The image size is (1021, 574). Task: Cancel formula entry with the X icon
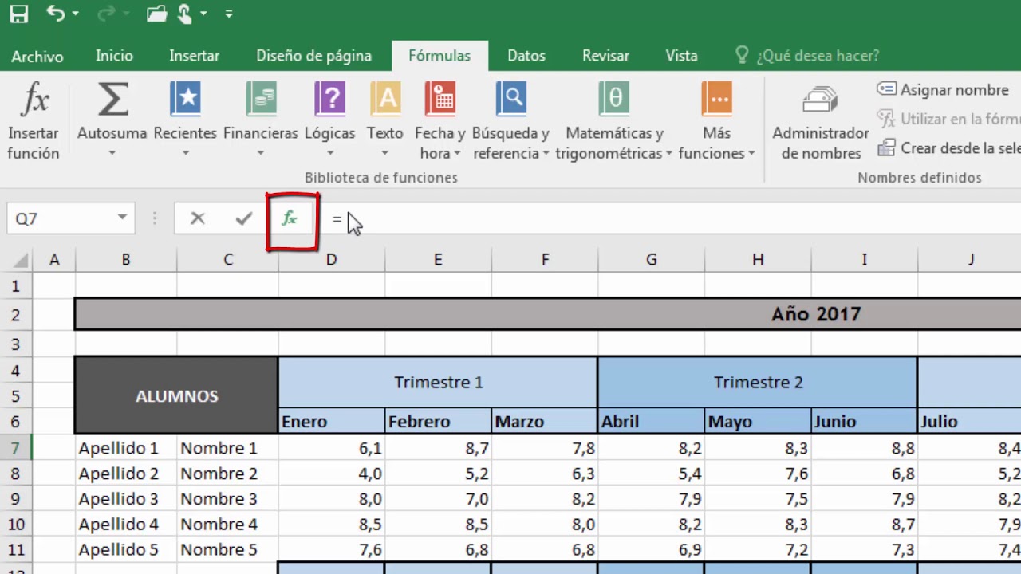click(198, 218)
